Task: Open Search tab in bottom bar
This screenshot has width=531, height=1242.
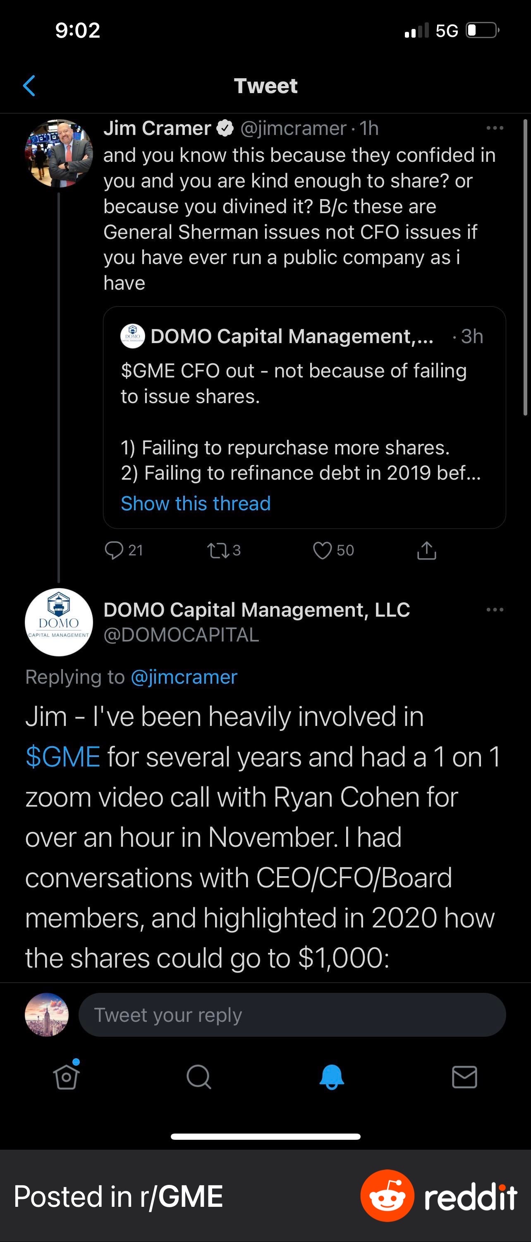Action: (x=199, y=1076)
